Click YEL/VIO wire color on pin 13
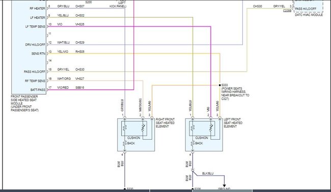The image size is (331, 192). [x=63, y=52]
